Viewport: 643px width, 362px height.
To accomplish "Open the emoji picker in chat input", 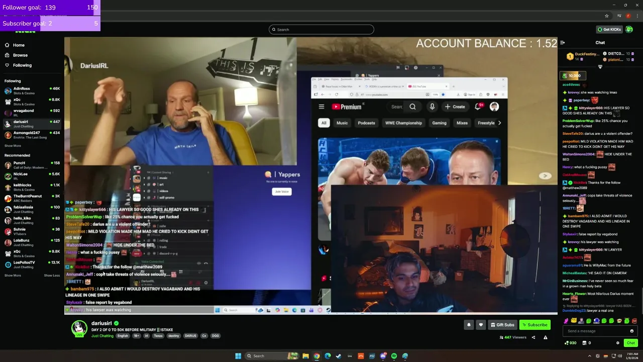I will 632,331.
